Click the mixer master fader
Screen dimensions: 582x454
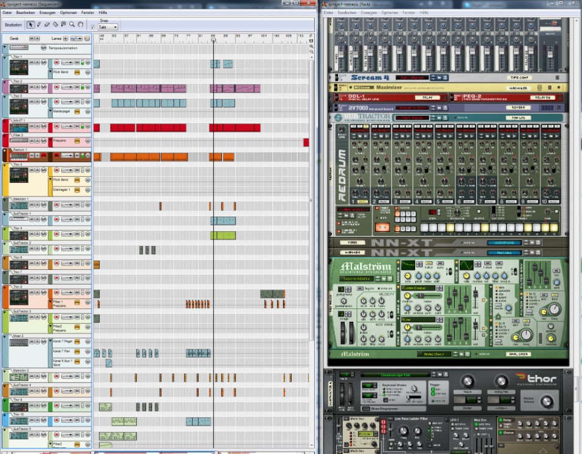click(x=550, y=55)
